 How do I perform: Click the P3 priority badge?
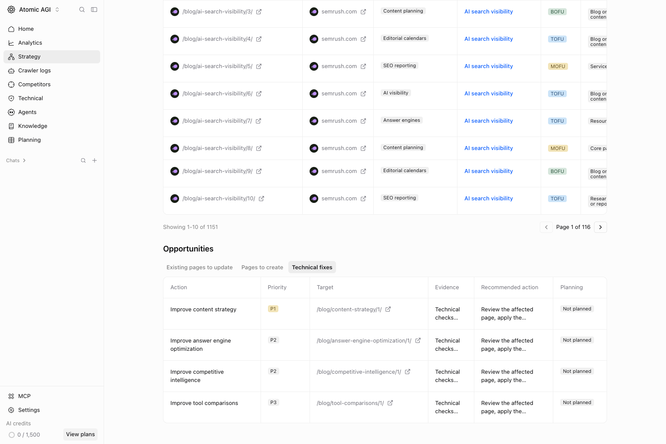pyautogui.click(x=273, y=402)
